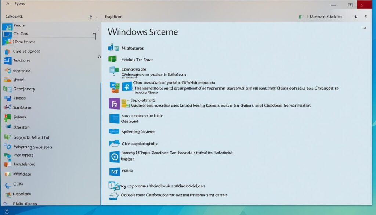
Task: Click the purple icon beside Sbplolatrot6
Action: click(114, 104)
